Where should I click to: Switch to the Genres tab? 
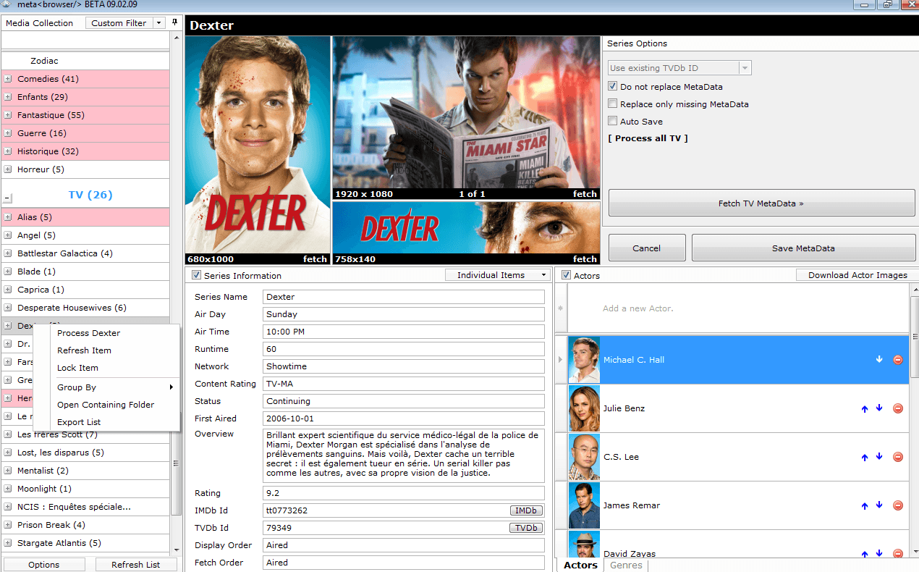coord(626,565)
